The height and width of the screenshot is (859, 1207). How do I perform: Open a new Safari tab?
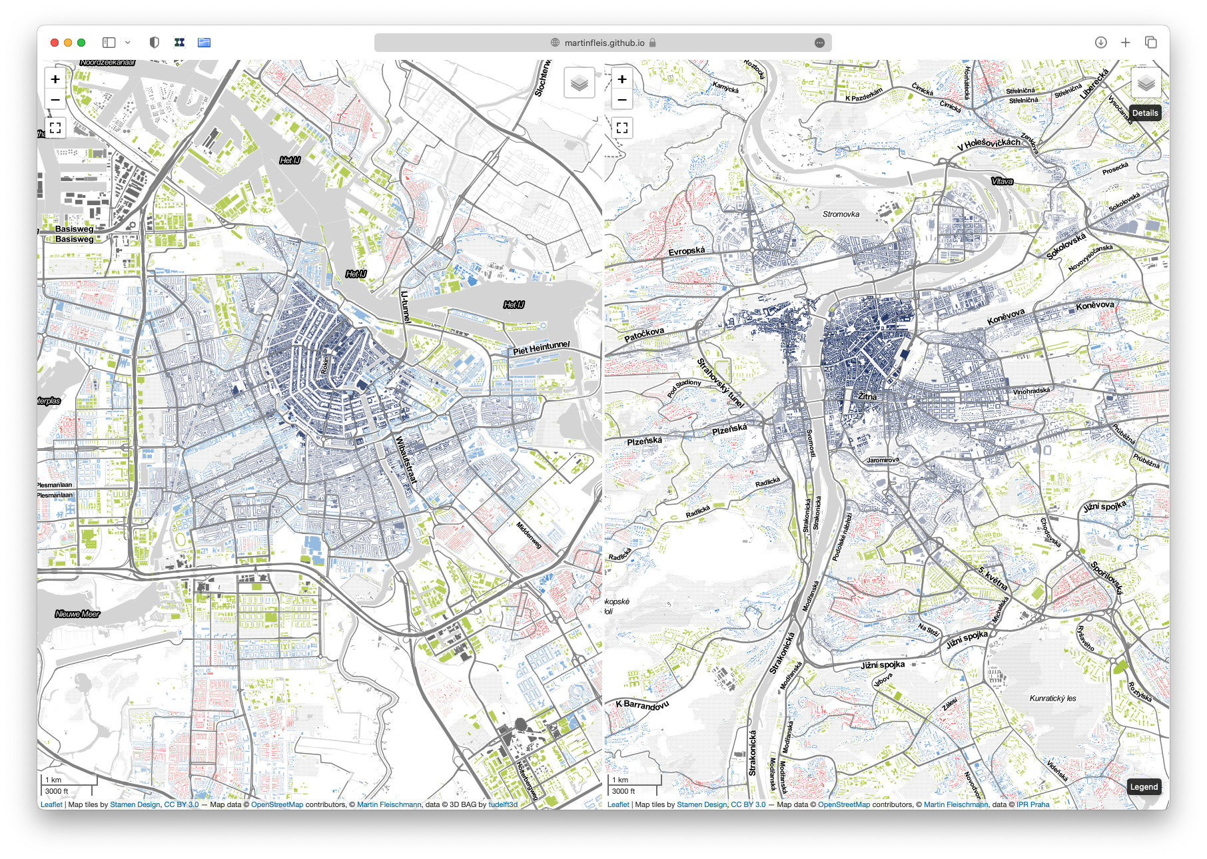1125,43
